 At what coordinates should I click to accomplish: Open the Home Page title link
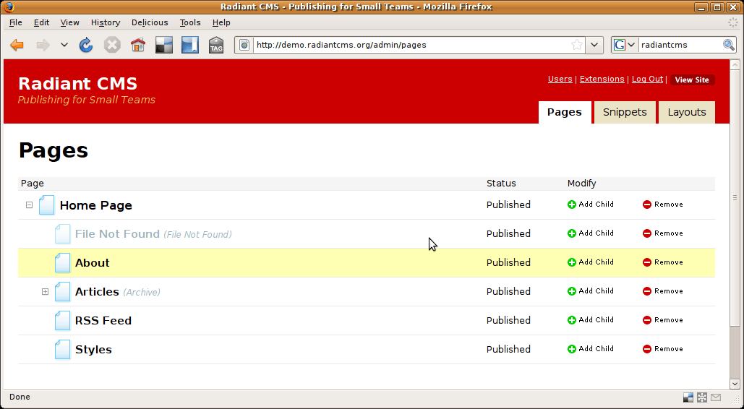[96, 205]
